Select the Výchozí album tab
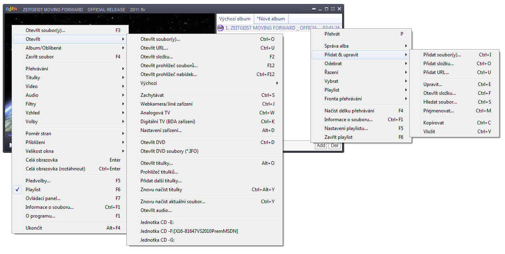Image resolution: width=505 pixels, height=254 pixels. click(x=235, y=19)
